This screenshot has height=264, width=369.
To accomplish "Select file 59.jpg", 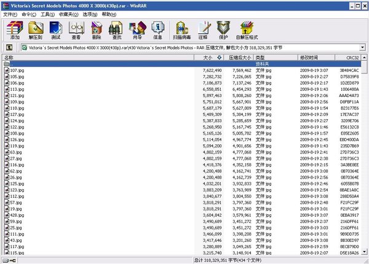I will [16, 222].
